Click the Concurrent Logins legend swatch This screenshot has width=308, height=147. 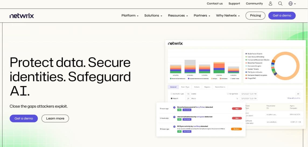pos(246,66)
